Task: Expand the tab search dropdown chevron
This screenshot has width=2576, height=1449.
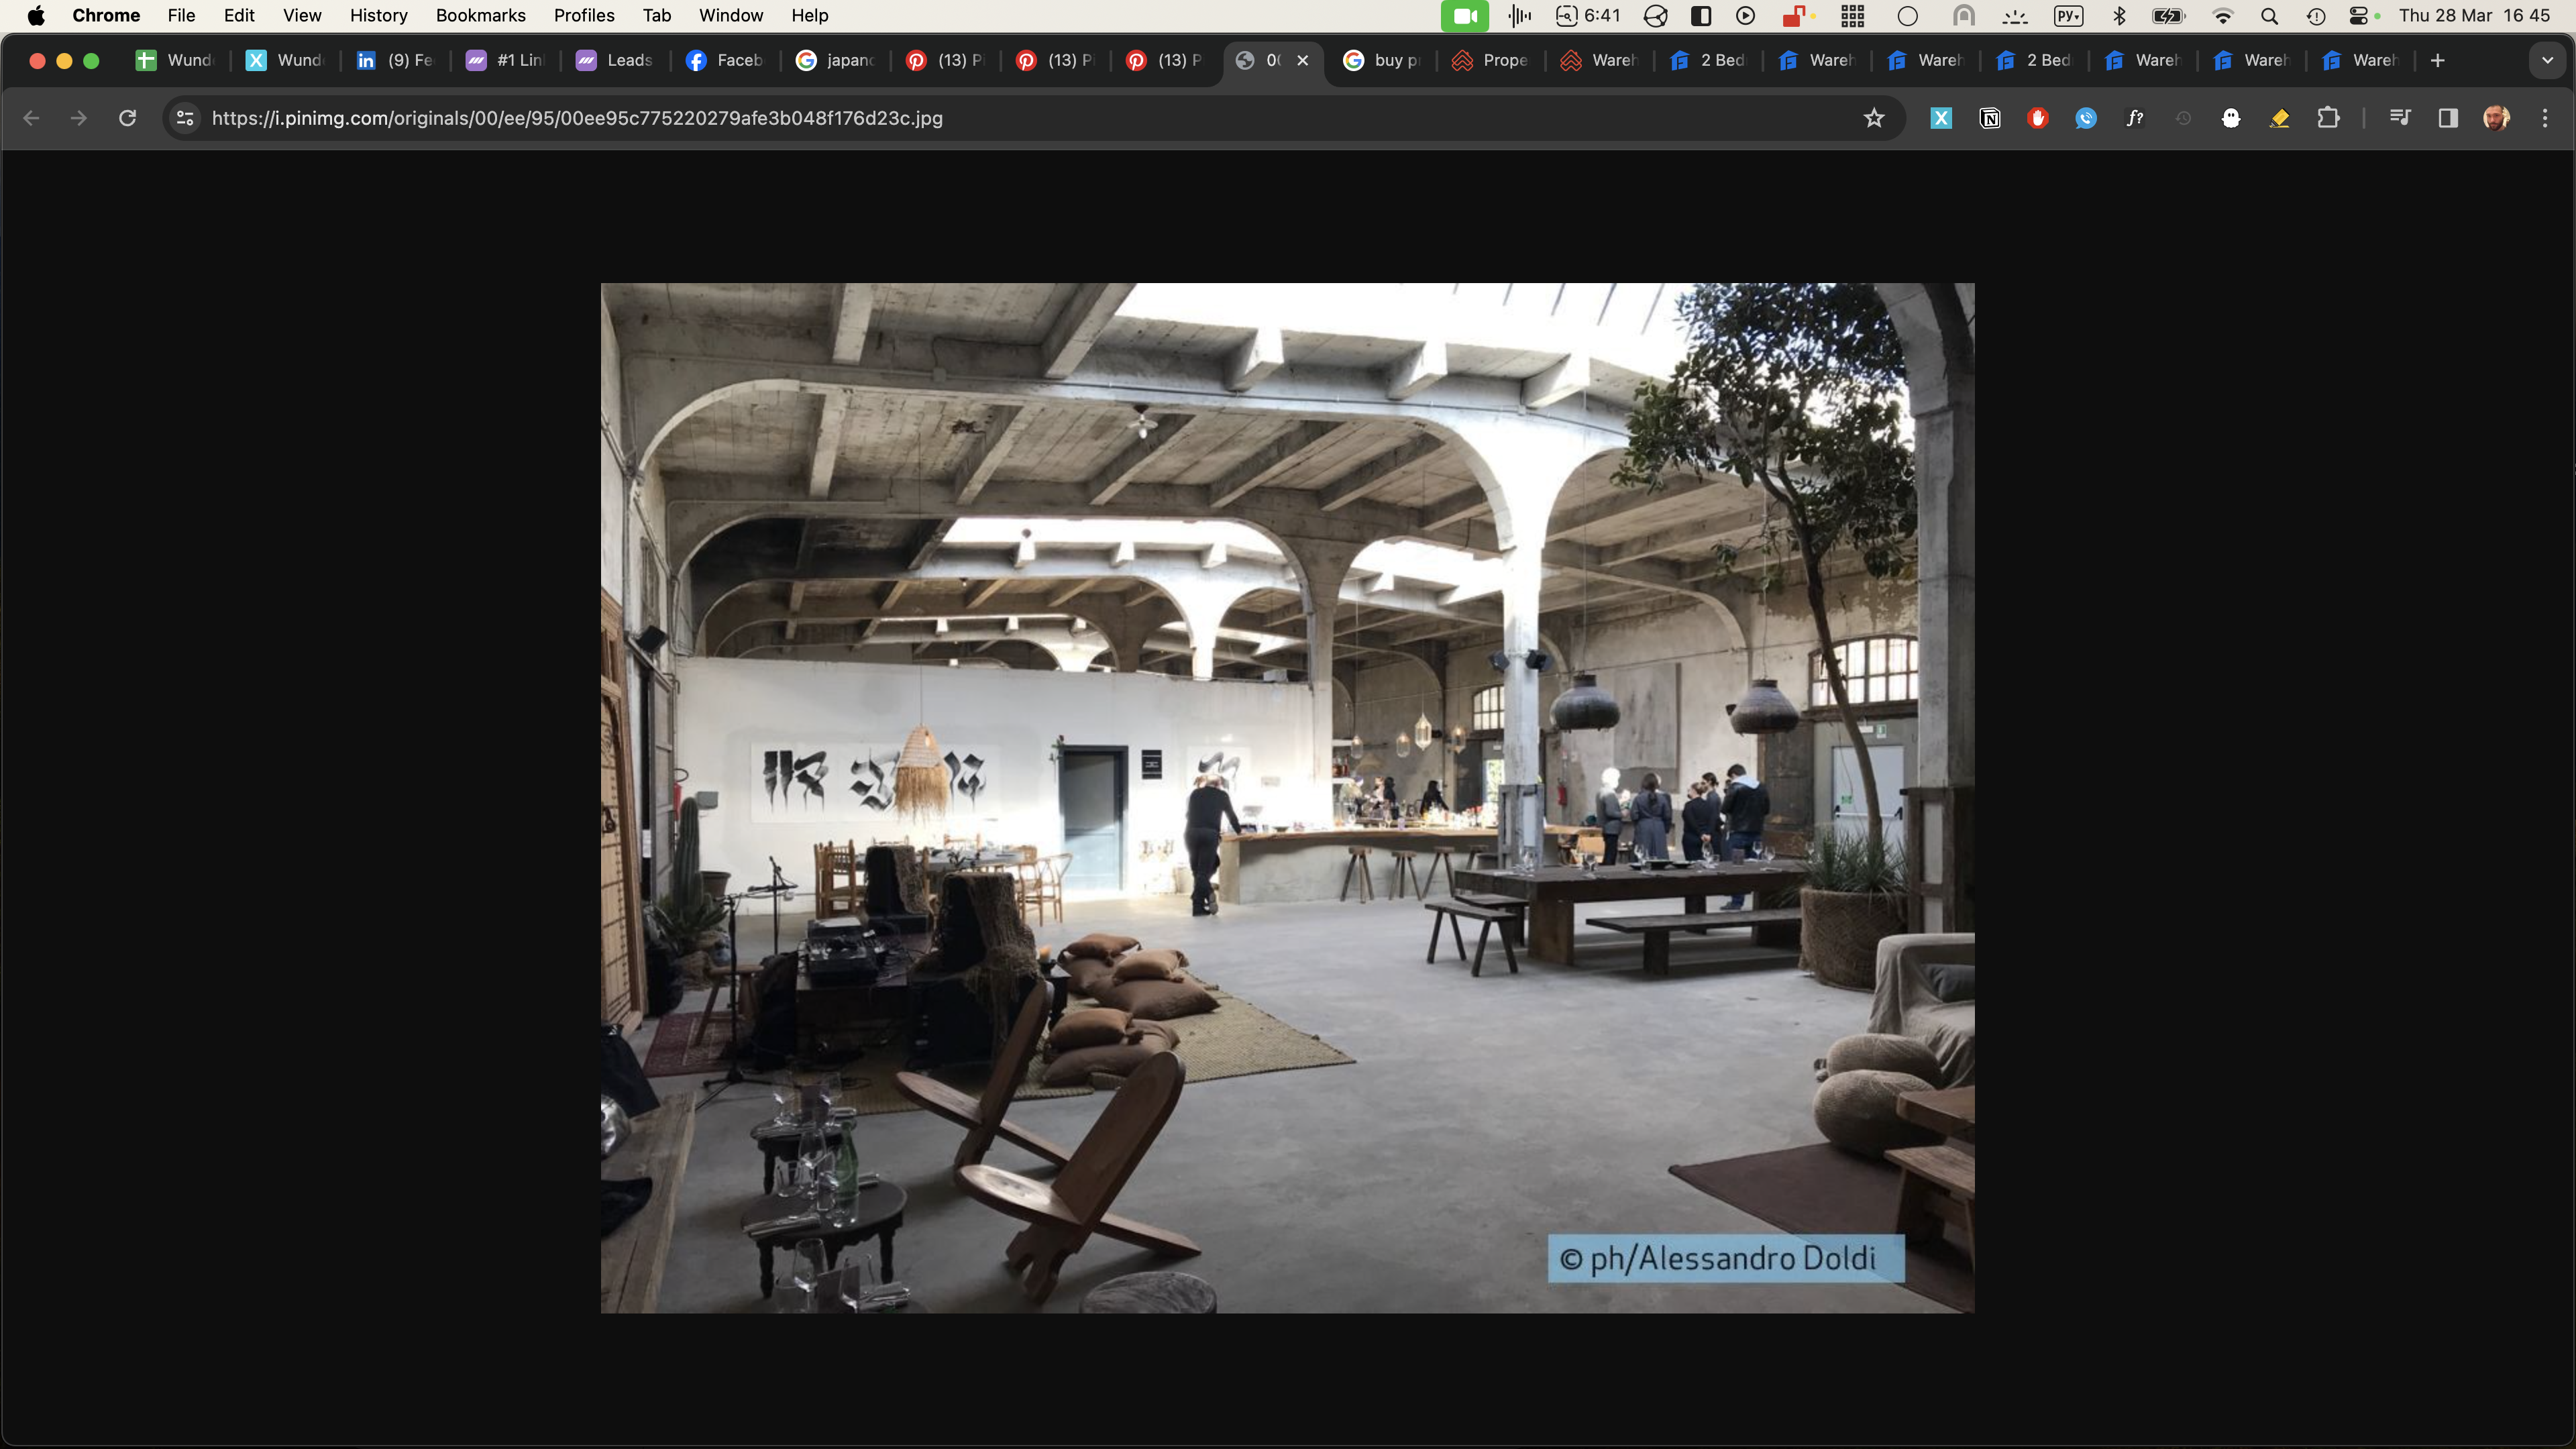Action: coord(2547,60)
